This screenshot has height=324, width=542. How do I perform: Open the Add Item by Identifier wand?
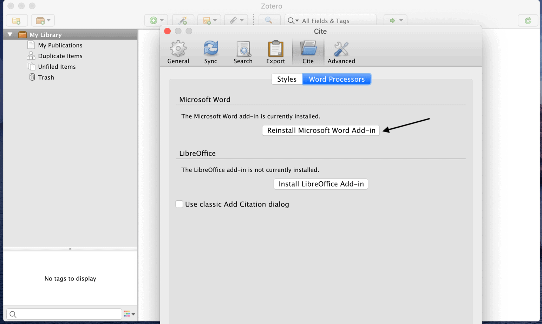183,20
